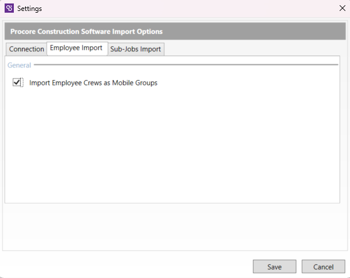This screenshot has height=278, width=350.
Task: Cancel the settings dialog
Action: pyautogui.click(x=323, y=266)
